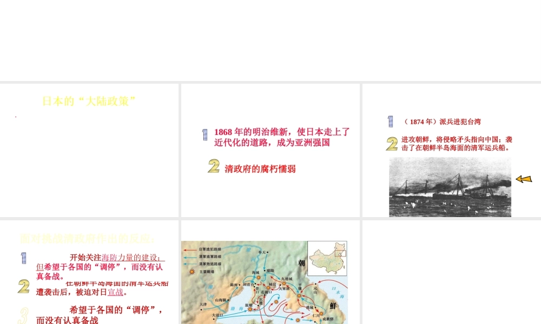Viewport: 541px width, 324px height.
Task: Click the yellow arrow beside the ship photo
Action: [524, 179]
